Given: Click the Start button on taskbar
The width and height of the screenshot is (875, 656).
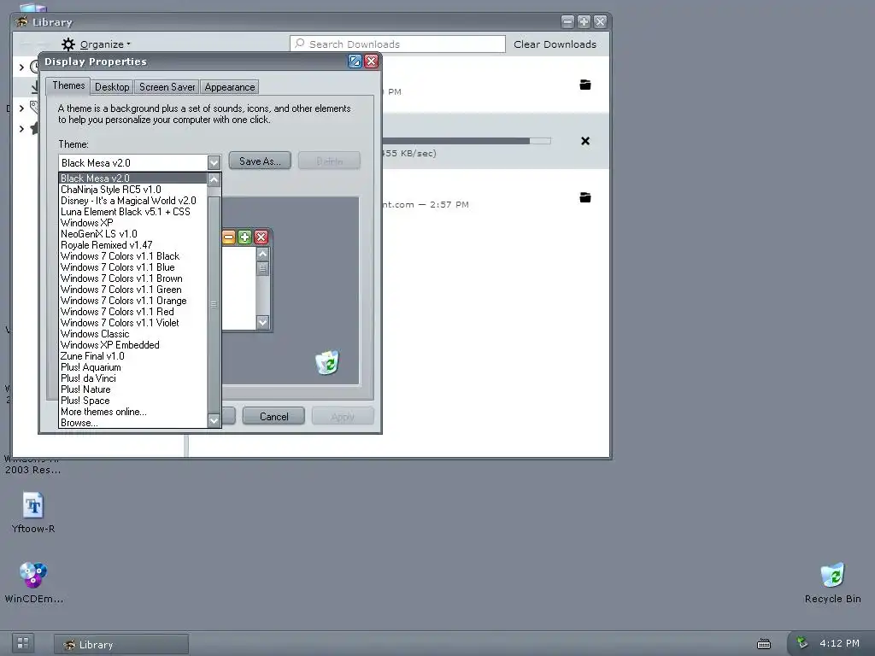Looking at the screenshot, I should pyautogui.click(x=23, y=643).
